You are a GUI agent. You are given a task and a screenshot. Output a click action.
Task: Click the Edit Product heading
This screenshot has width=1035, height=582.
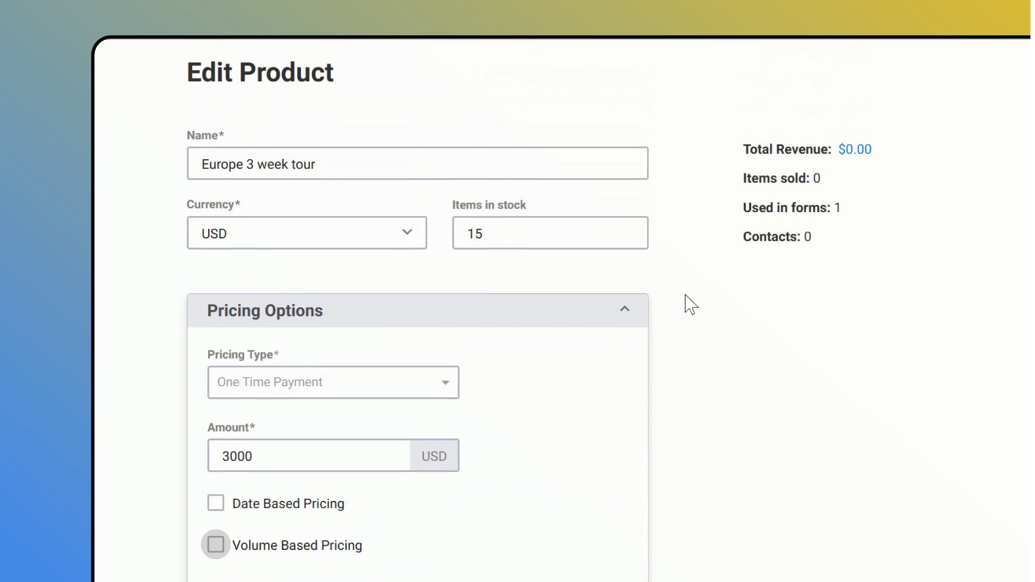(x=260, y=73)
